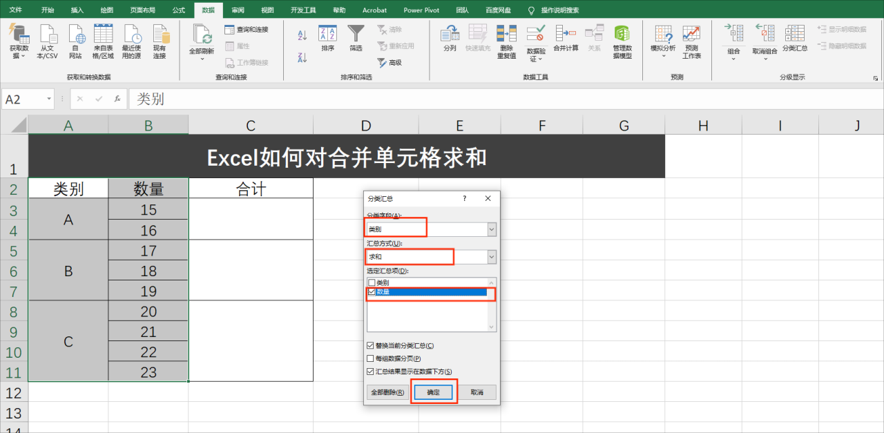Open 现有连接 existing connections
The height and width of the screenshot is (433, 884).
pos(160,41)
